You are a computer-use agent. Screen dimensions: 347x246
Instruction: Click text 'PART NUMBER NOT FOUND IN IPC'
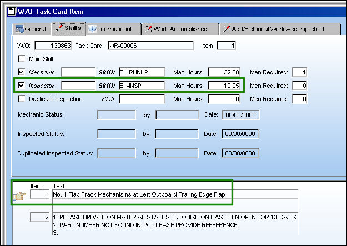pos(105,225)
